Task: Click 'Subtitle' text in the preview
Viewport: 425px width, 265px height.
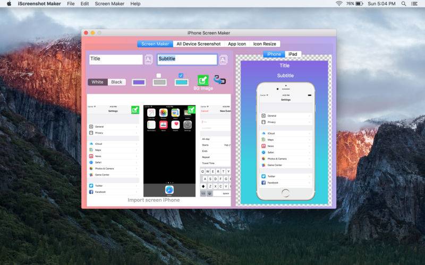Action: [x=285, y=75]
